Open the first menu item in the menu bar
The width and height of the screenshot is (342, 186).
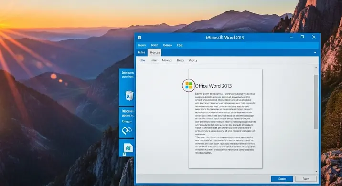coord(141,45)
